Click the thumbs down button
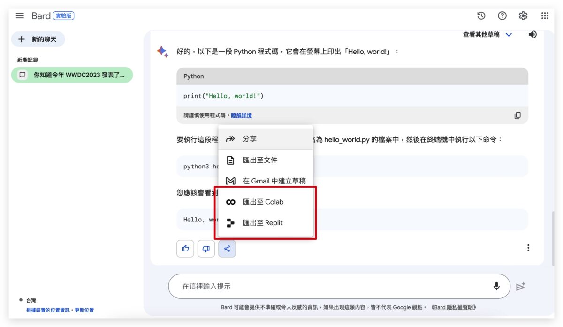 pyautogui.click(x=206, y=249)
